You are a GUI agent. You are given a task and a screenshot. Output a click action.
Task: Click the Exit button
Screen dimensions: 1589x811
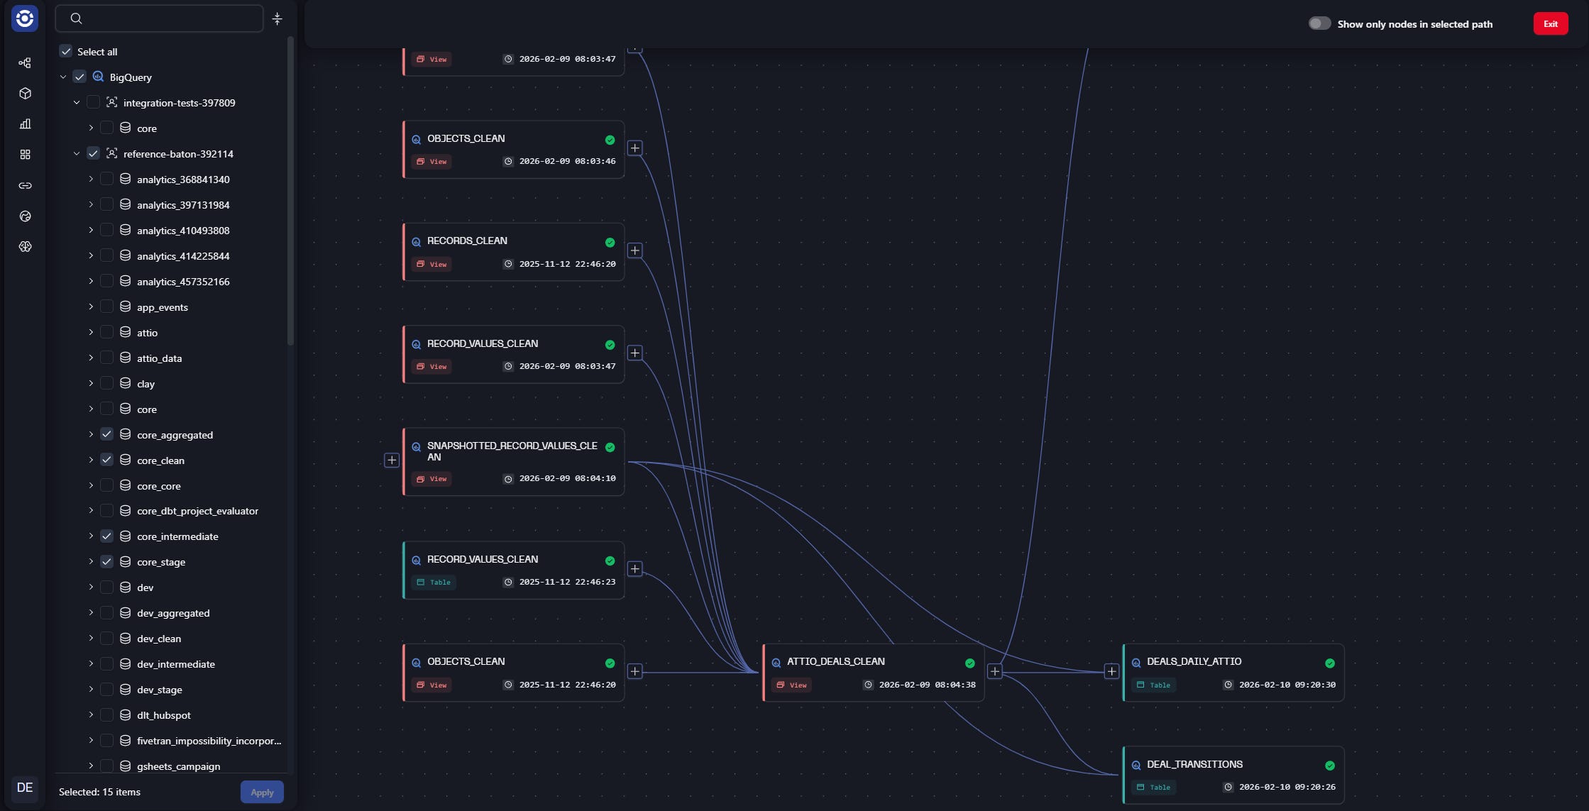[x=1550, y=23]
